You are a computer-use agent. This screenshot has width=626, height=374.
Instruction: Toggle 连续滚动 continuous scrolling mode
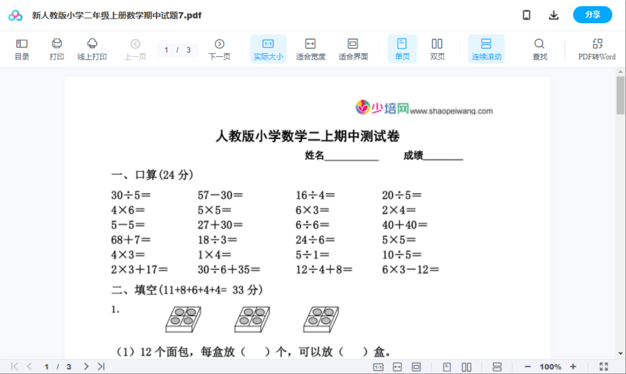486,49
